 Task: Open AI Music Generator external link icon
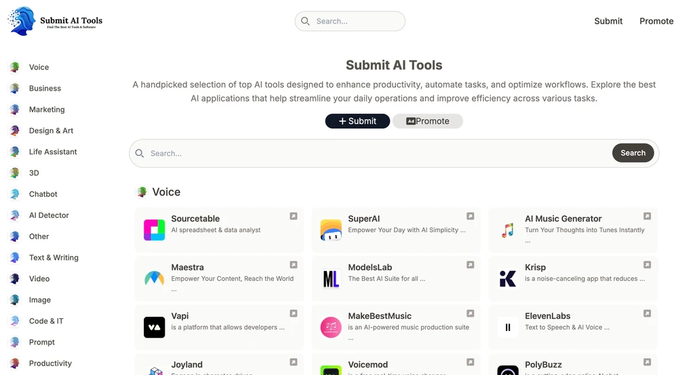click(647, 216)
